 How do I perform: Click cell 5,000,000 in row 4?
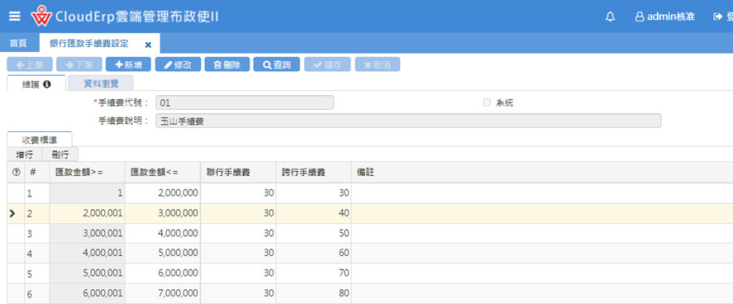click(163, 253)
